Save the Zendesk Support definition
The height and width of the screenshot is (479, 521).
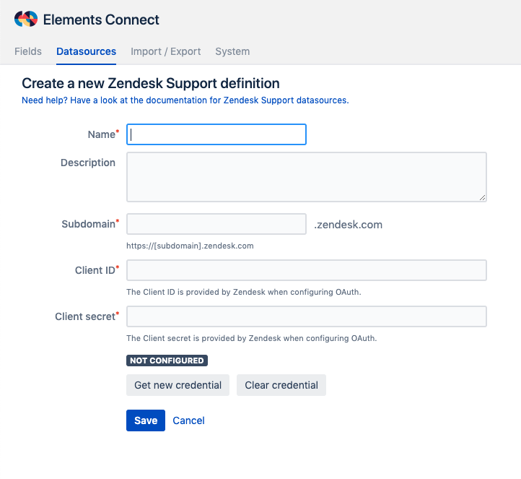[145, 420]
